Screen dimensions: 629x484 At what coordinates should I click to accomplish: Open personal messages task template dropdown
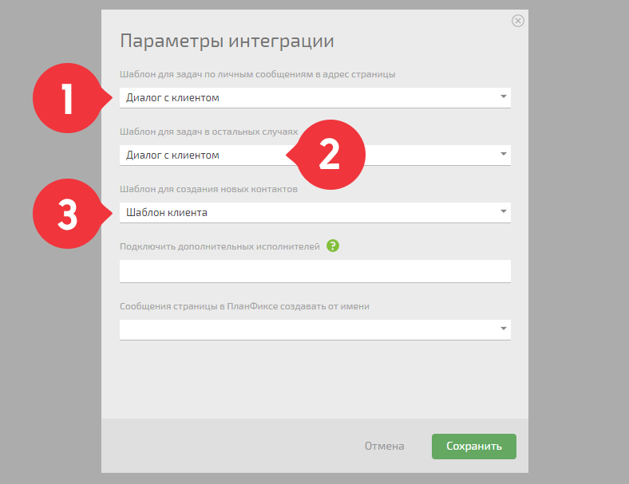315,97
